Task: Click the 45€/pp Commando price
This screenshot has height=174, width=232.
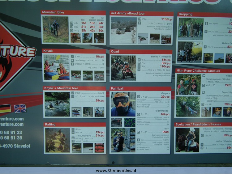Action: tap(165, 114)
